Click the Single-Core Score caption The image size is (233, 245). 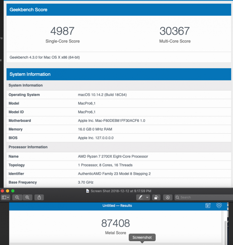click(63, 41)
